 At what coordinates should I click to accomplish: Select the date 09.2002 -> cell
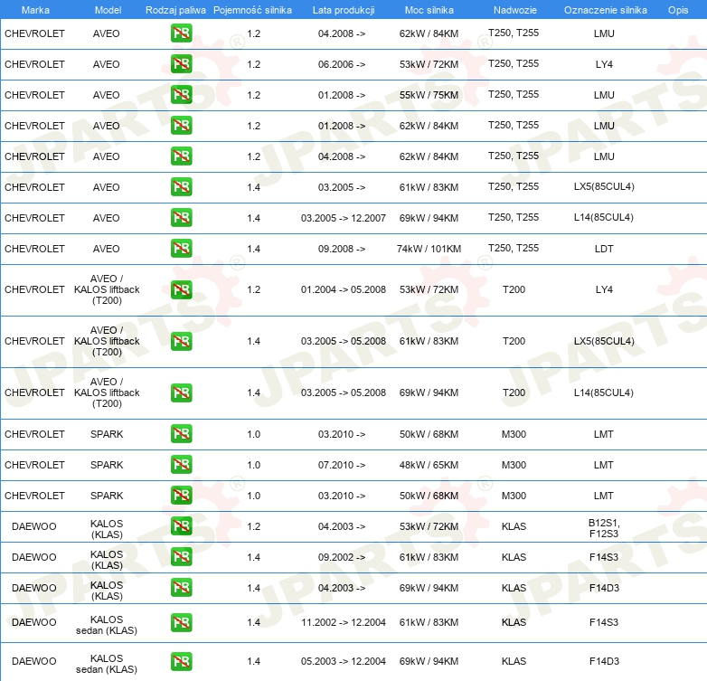pos(342,557)
